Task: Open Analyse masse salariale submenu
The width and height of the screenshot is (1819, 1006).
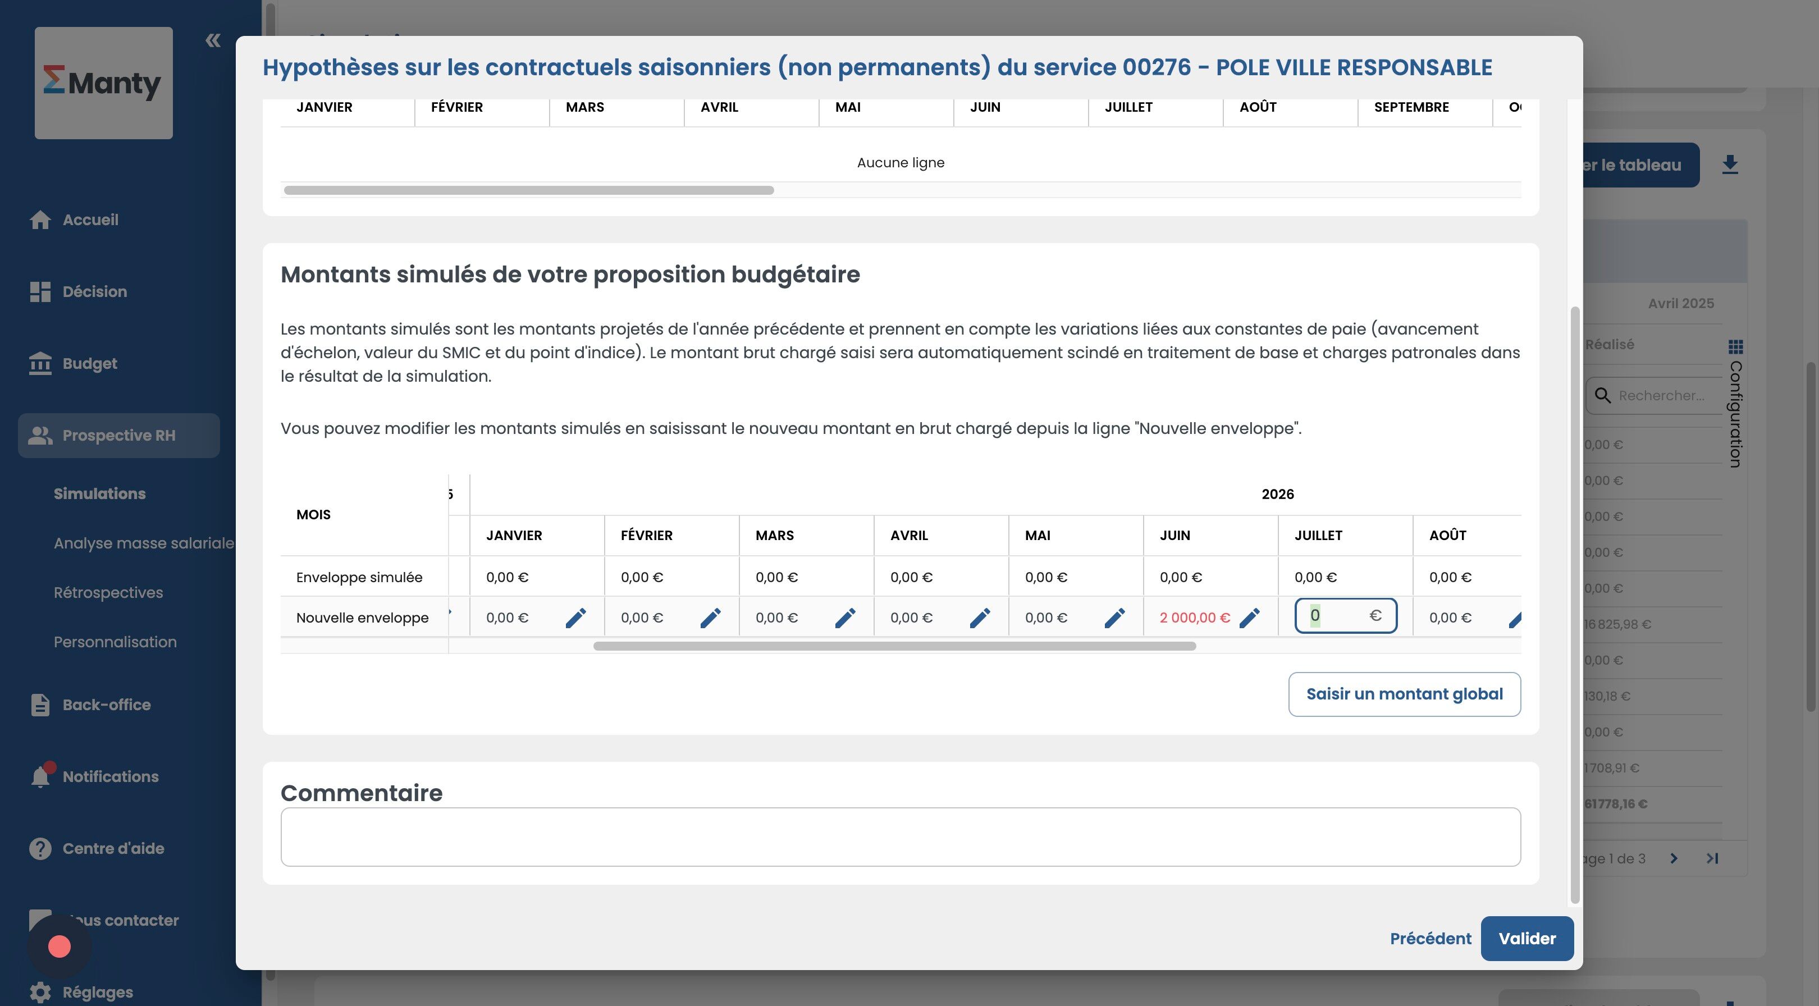Action: pyautogui.click(x=143, y=543)
